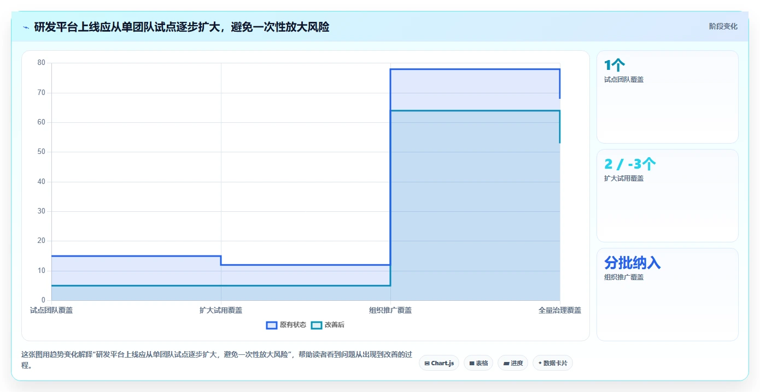Select the 表格 tag pill
The image size is (760, 392).
(478, 363)
